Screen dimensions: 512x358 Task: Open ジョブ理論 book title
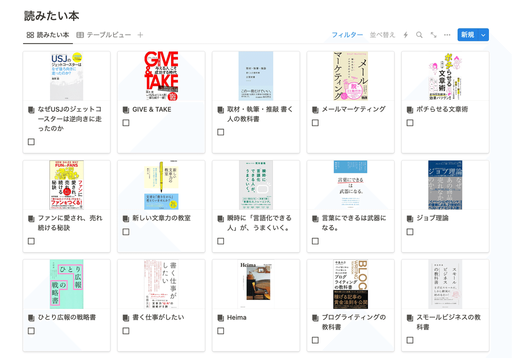point(432,218)
